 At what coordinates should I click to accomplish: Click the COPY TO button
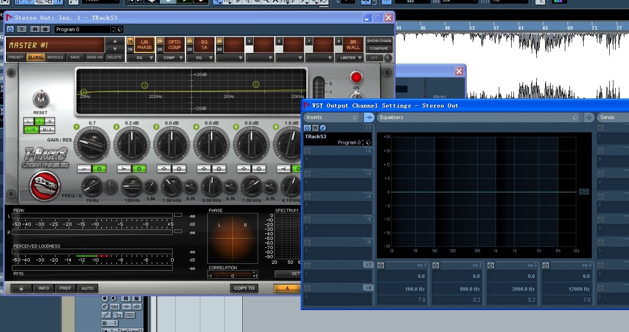click(244, 288)
